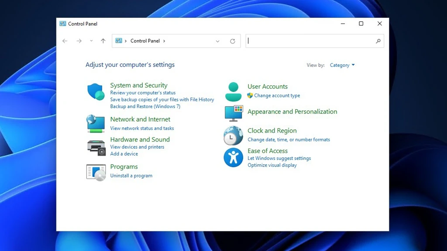Click the search magnifier icon
Image resolution: width=447 pixels, height=251 pixels.
pos(378,41)
